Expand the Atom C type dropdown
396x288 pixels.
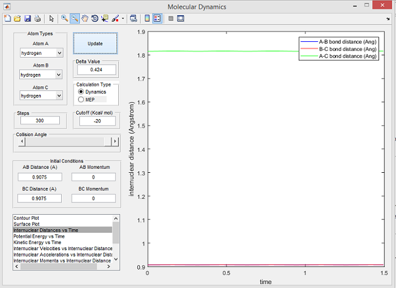click(x=41, y=95)
